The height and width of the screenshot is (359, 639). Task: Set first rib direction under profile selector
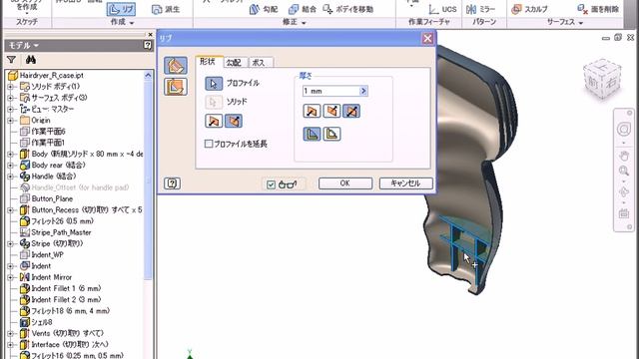pyautogui.click(x=214, y=121)
